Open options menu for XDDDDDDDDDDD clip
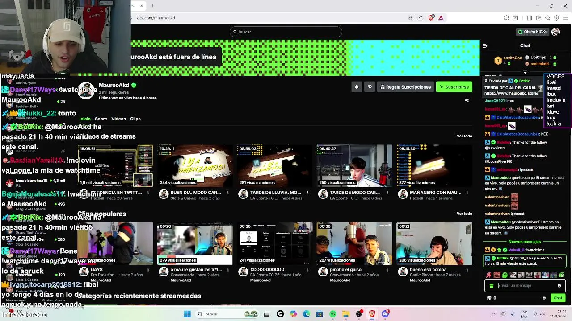Viewport: 572px width, 321px height. click(x=307, y=270)
